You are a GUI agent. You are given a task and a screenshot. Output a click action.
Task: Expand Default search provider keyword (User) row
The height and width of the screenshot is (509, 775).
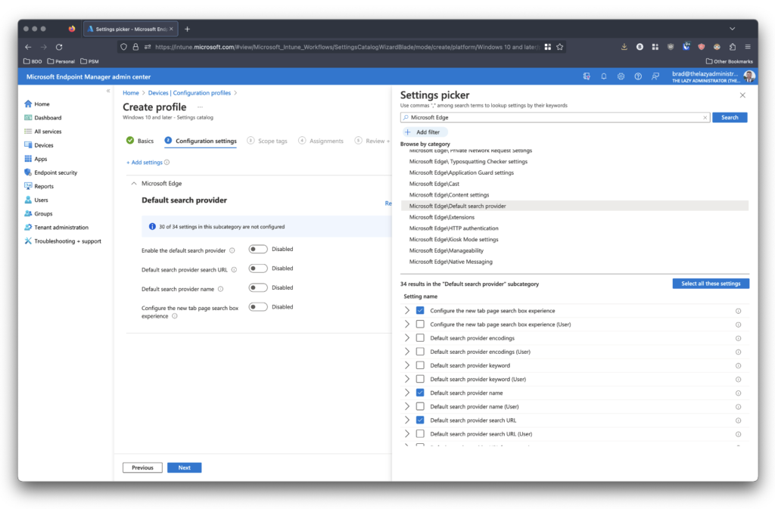(x=406, y=379)
